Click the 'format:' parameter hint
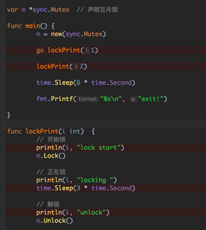Viewport: 206px width, 230px height. (x=88, y=99)
